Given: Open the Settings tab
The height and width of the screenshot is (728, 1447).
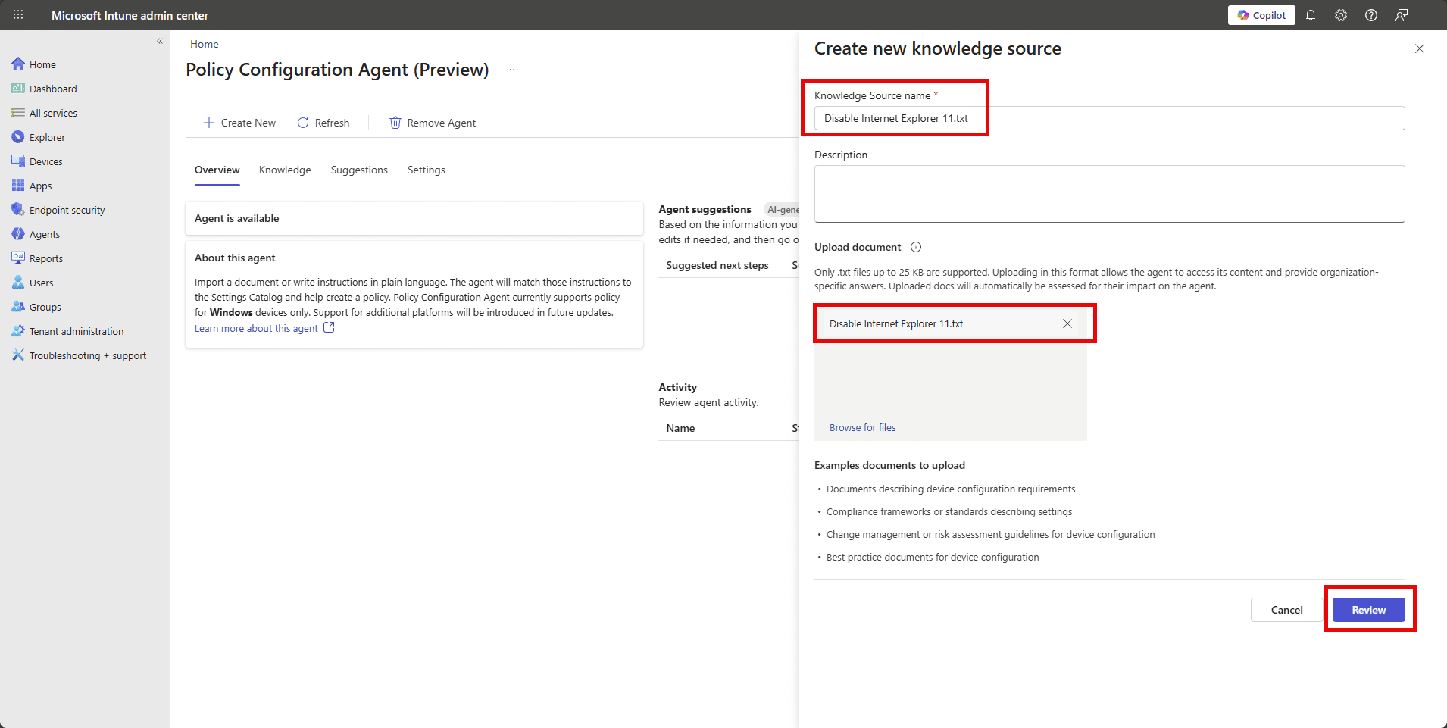Looking at the screenshot, I should (x=426, y=170).
